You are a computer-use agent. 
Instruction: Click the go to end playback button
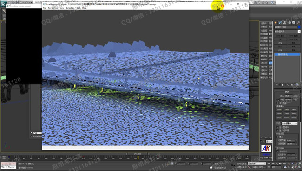pos(284,164)
